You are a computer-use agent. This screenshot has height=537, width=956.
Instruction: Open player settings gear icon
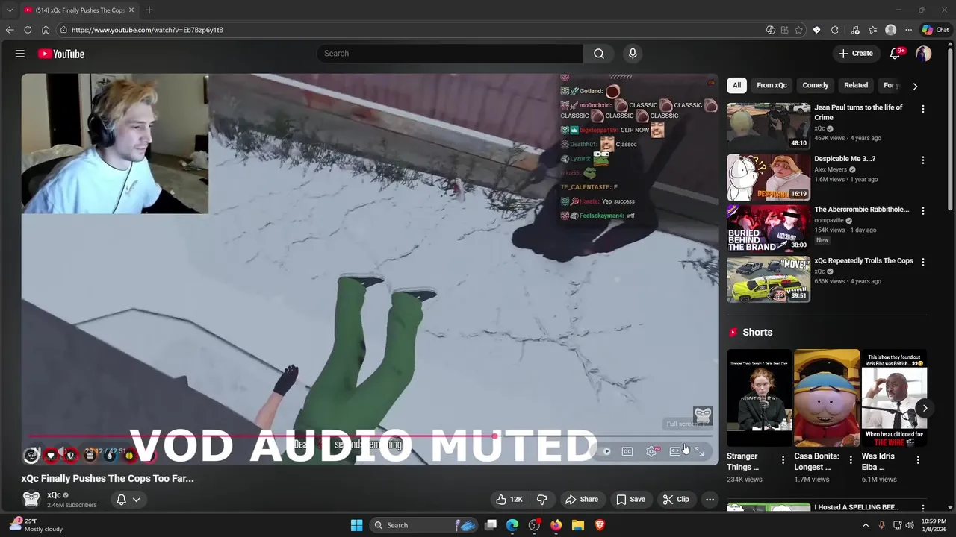(651, 451)
